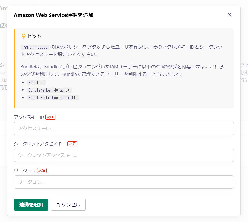This screenshot has width=248, height=222.
Task: Click the ヒント heading text
Action: [34, 36]
